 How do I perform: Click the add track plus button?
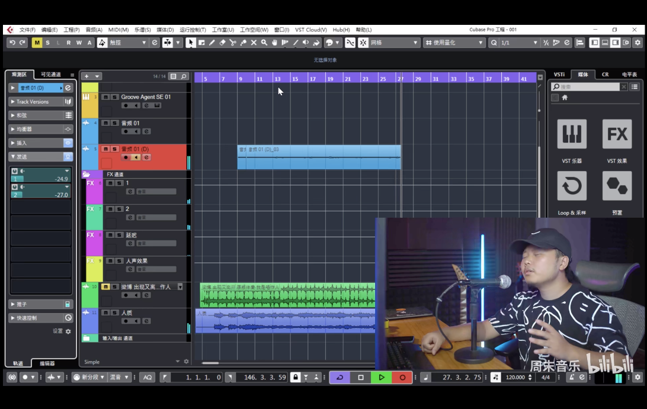click(x=87, y=76)
